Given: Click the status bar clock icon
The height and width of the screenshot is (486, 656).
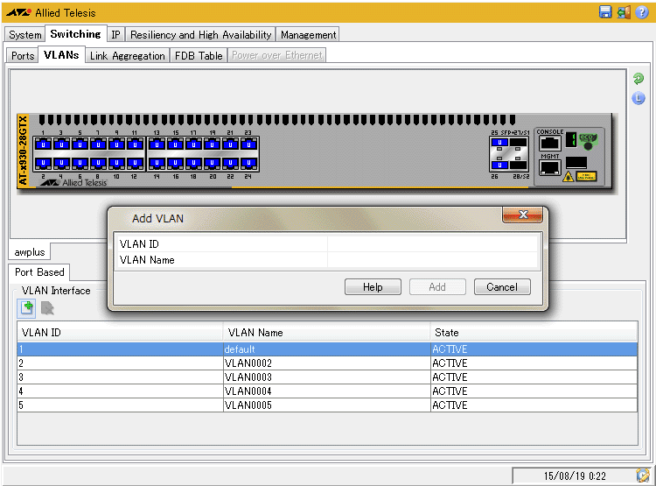Looking at the screenshot, I should point(643,475).
